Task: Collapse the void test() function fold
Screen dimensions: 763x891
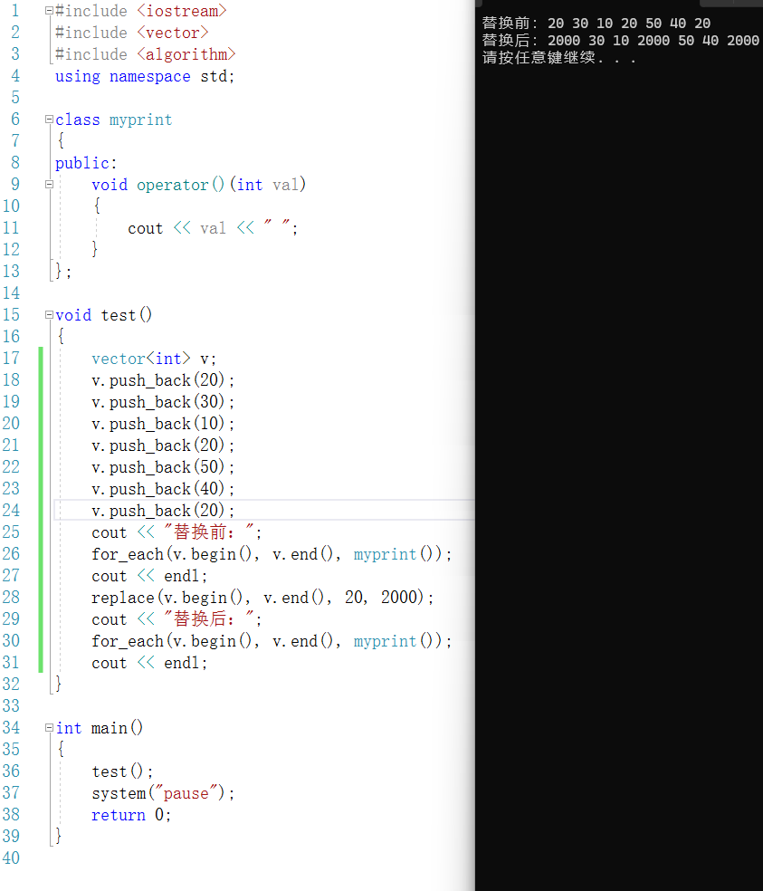Action: point(49,315)
